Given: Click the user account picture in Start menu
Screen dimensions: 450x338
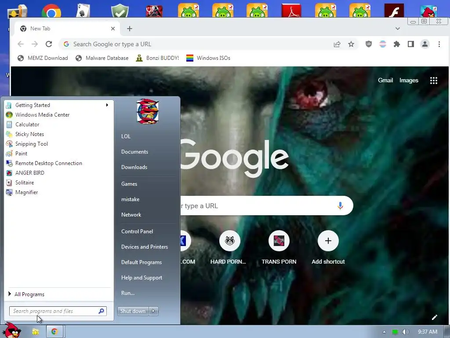Looking at the screenshot, I should pyautogui.click(x=148, y=111).
